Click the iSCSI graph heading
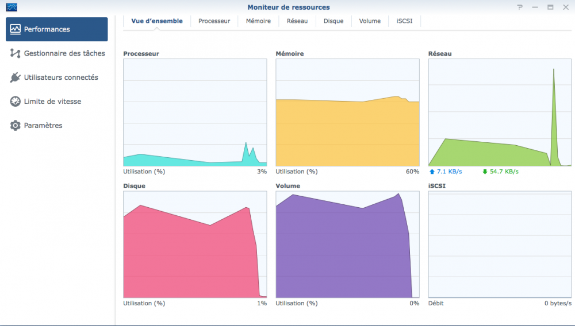The height and width of the screenshot is (326, 575). click(x=437, y=186)
